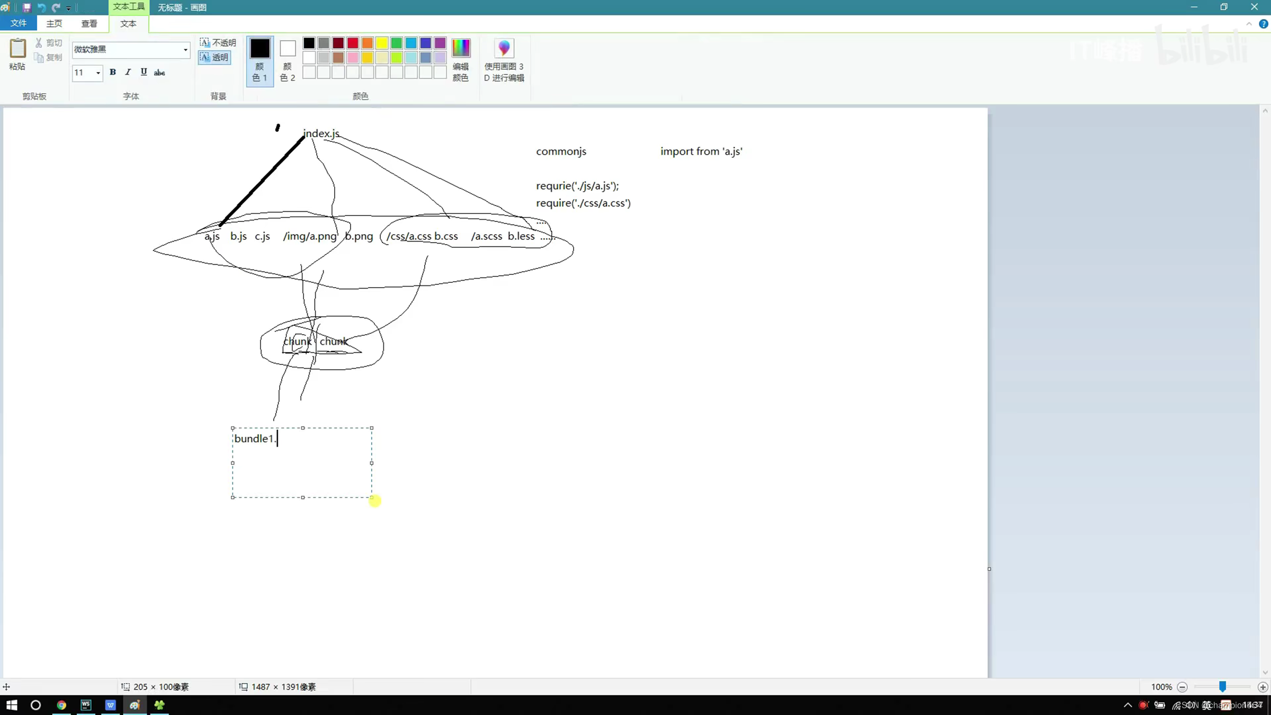
Task: Click the Text Tools contextual tab
Action: pos(129,7)
